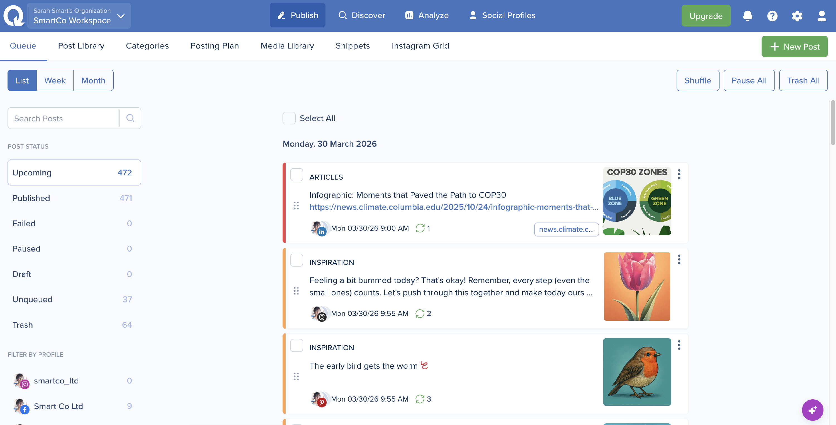Open three-dot menu on early bird post
836x425 pixels.
[x=679, y=345]
